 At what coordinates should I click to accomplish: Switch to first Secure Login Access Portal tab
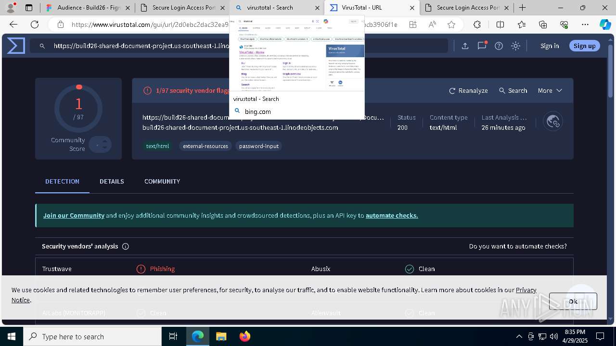[x=182, y=8]
